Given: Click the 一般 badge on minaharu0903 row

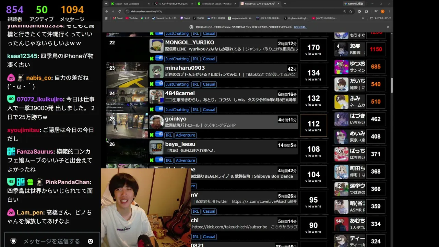Looking at the screenshot, I should pos(159,83).
